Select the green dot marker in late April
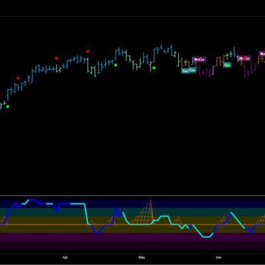The image size is (265, 265). [115, 65]
